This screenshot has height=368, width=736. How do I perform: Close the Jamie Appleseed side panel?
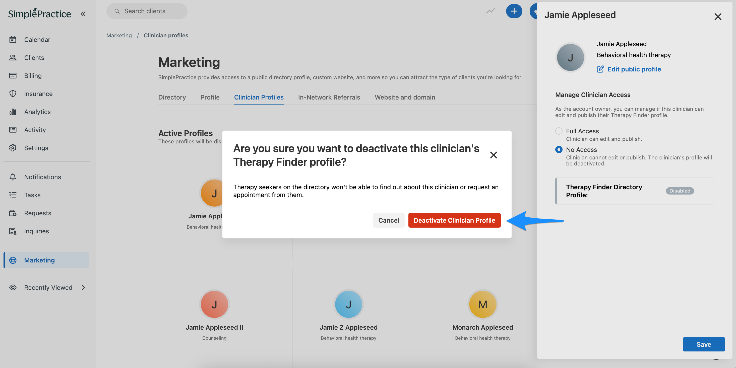pos(718,17)
